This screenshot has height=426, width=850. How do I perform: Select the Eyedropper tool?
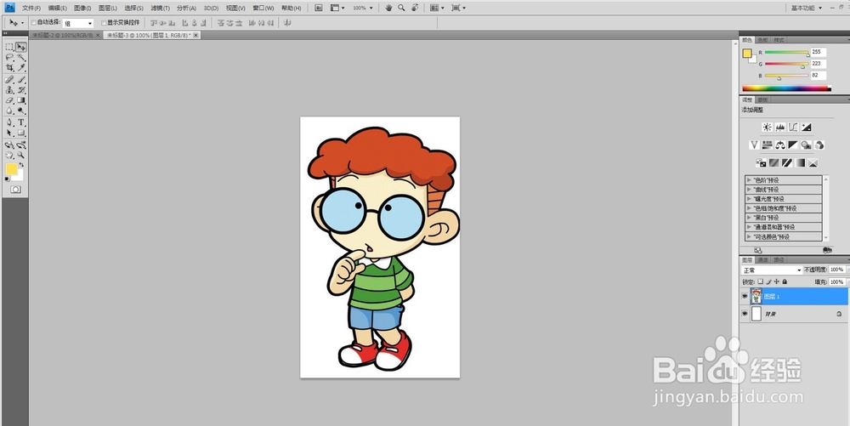21,68
